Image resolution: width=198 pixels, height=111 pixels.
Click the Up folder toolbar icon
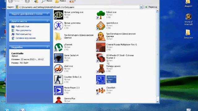(36, 1)
